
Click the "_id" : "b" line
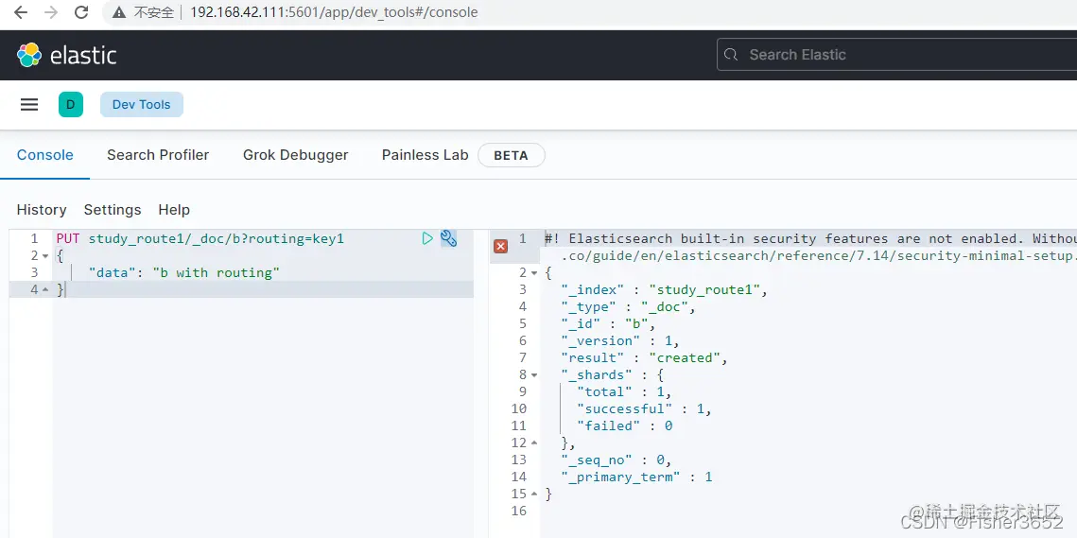pyautogui.click(x=608, y=323)
